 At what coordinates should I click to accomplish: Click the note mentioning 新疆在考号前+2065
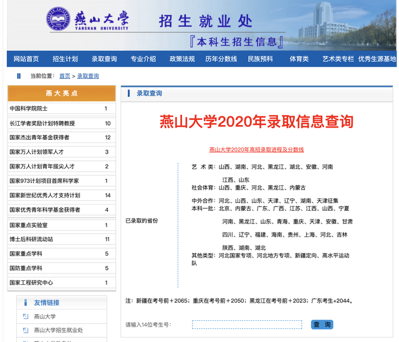(239, 301)
